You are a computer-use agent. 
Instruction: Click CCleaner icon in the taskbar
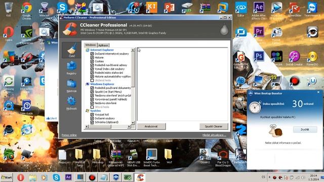click(140, 177)
